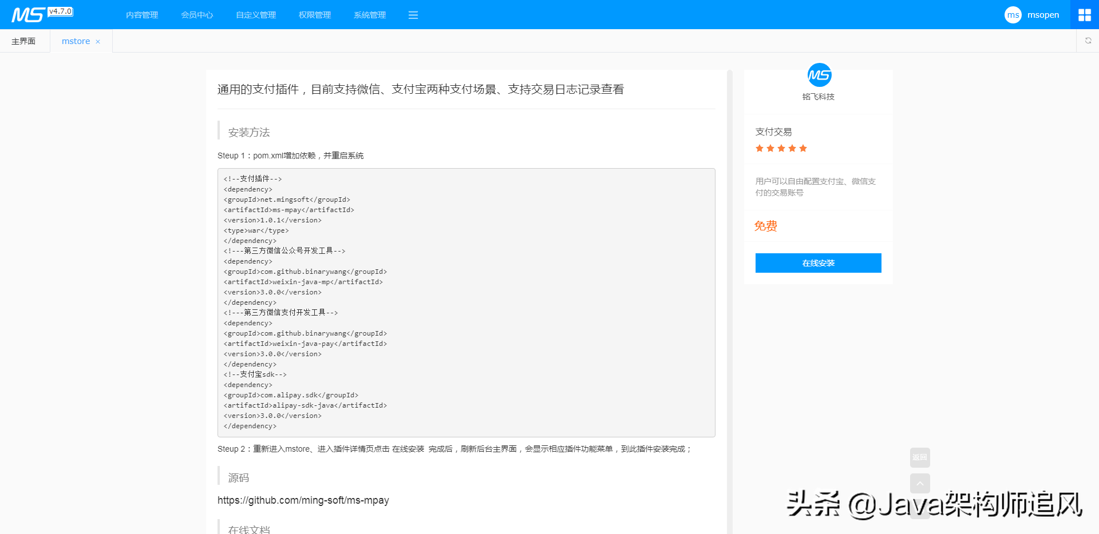Switch to the 主界面 tab

tap(23, 41)
